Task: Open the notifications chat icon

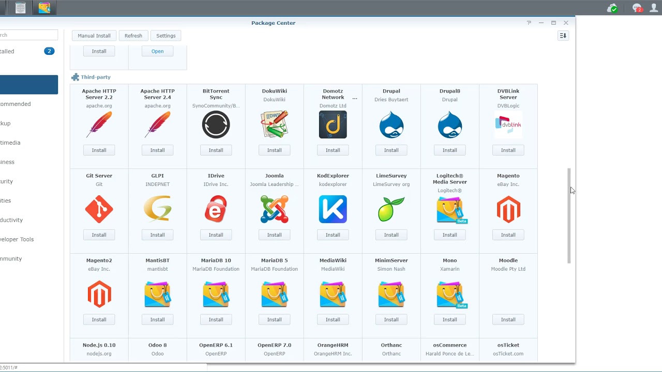Action: 637,8
